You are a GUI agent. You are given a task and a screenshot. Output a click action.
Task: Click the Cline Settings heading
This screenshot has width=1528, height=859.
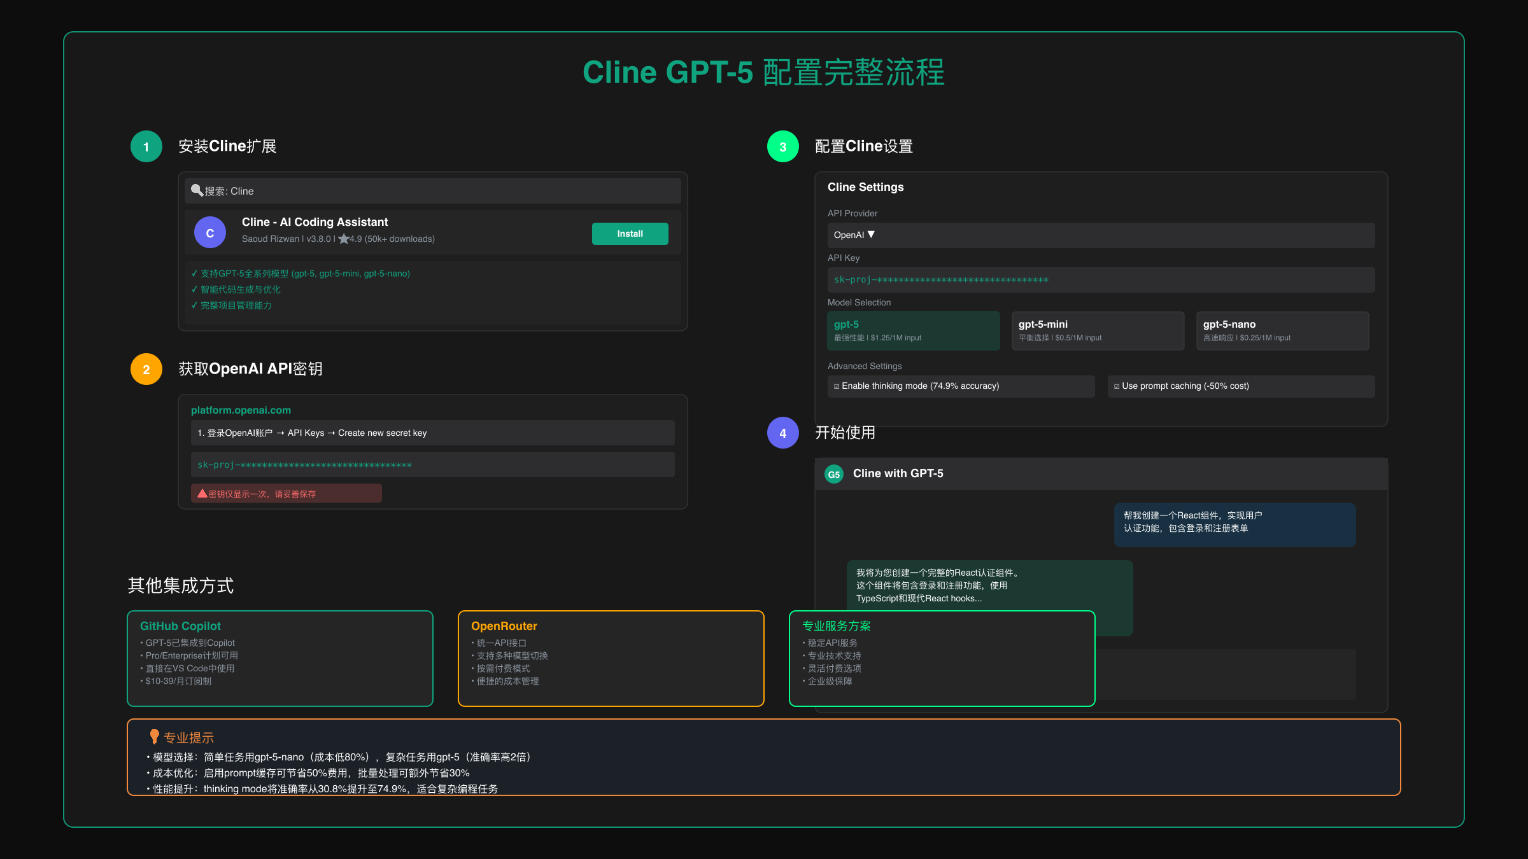866,187
